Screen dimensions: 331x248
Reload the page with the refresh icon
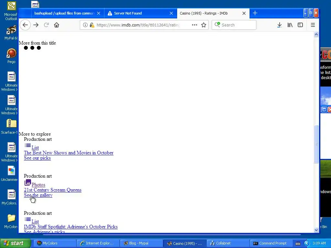(46, 25)
